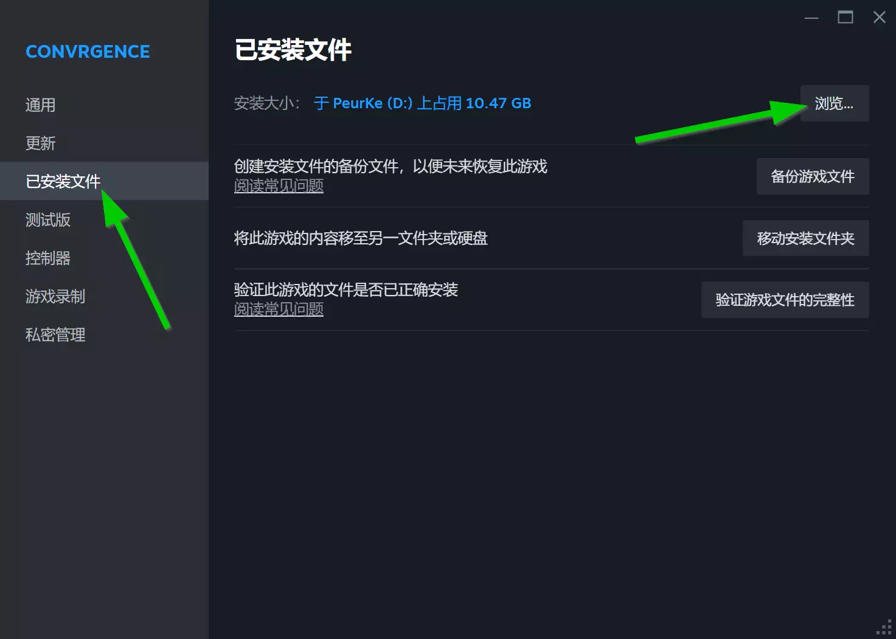Minimize the properties window
896x639 pixels.
[811, 18]
